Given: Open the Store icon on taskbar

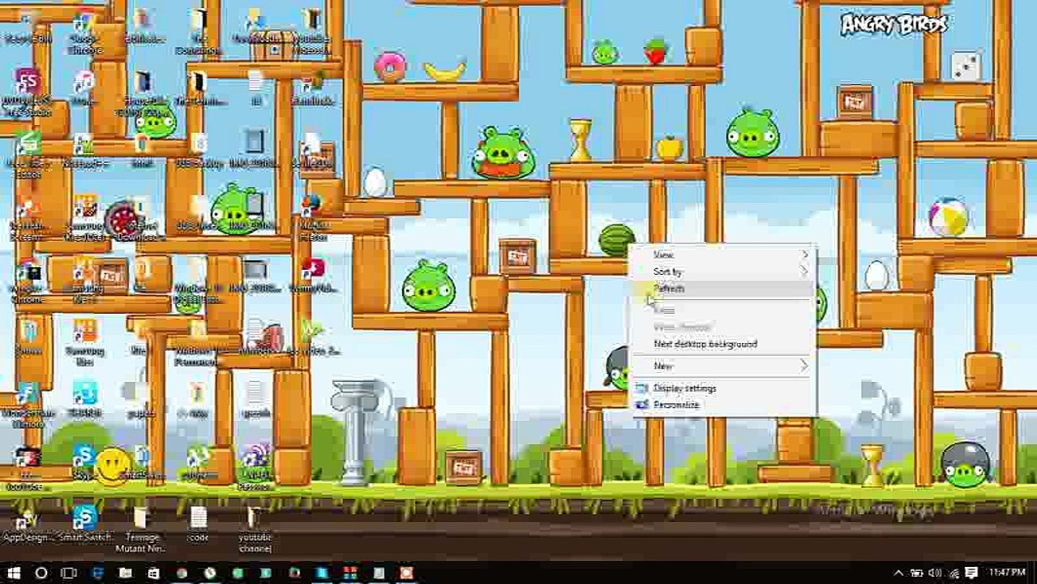Looking at the screenshot, I should click(x=152, y=573).
